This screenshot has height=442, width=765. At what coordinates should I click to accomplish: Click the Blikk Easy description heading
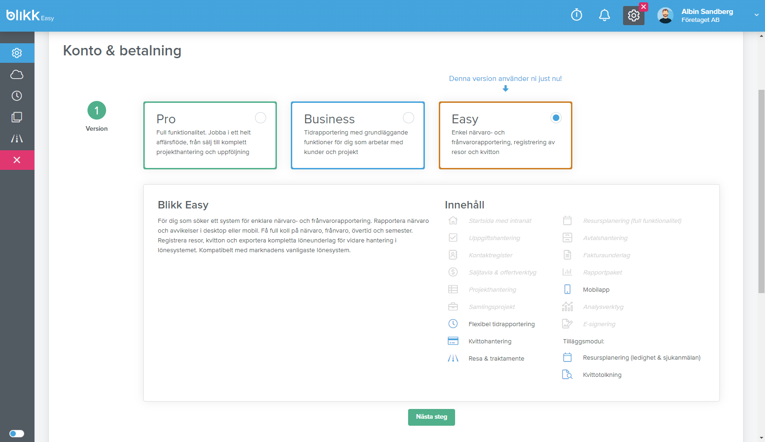point(183,205)
